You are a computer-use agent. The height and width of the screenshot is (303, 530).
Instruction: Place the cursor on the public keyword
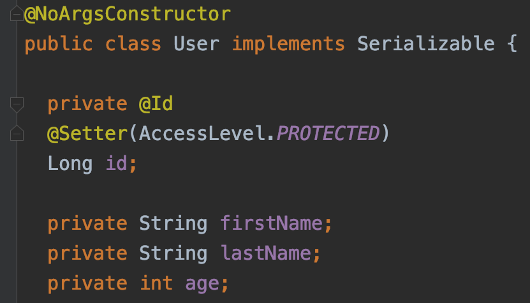click(x=59, y=44)
